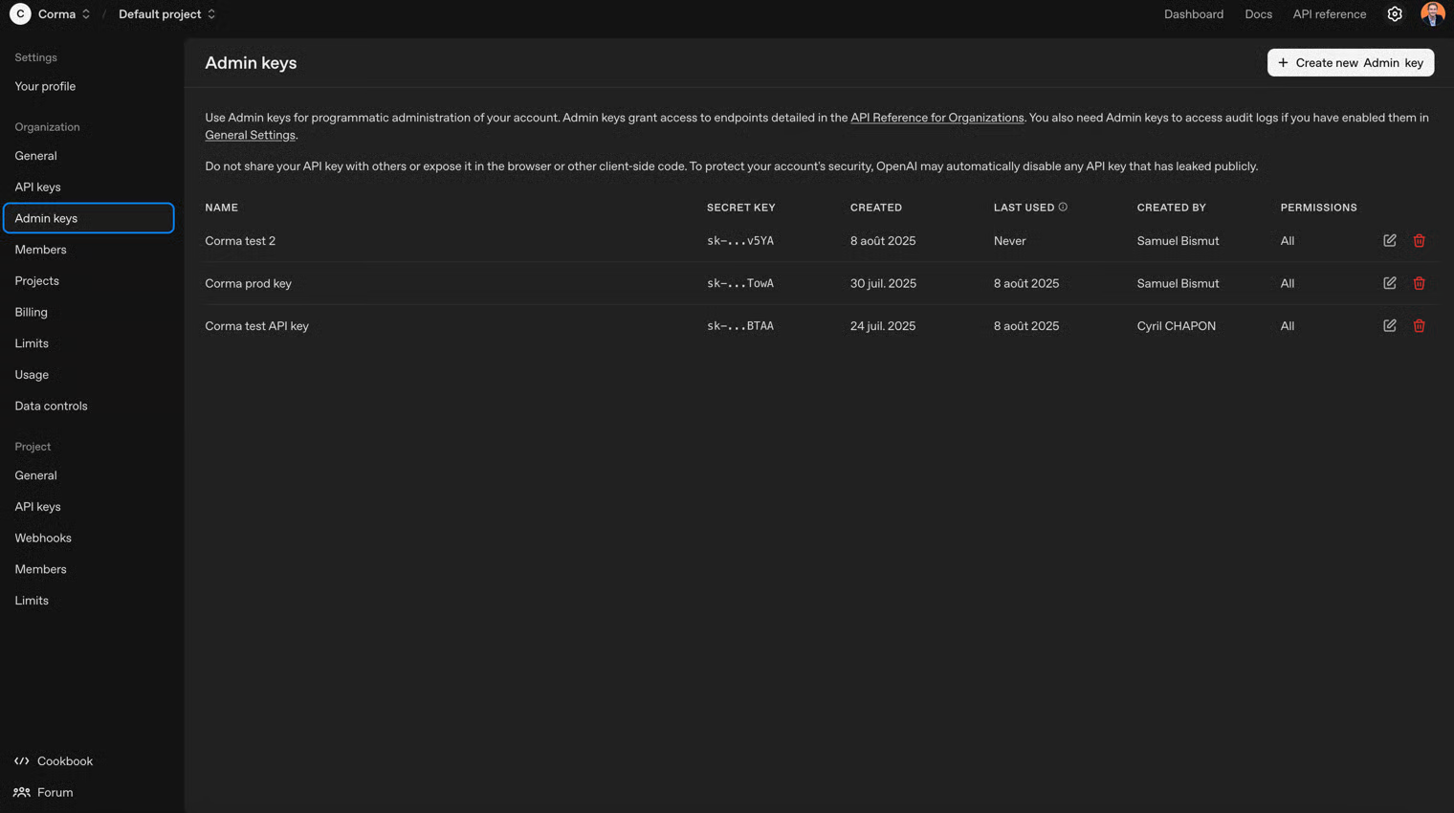This screenshot has height=813, width=1454.
Task: Go to Webhooks in Project section
Action: pos(43,538)
